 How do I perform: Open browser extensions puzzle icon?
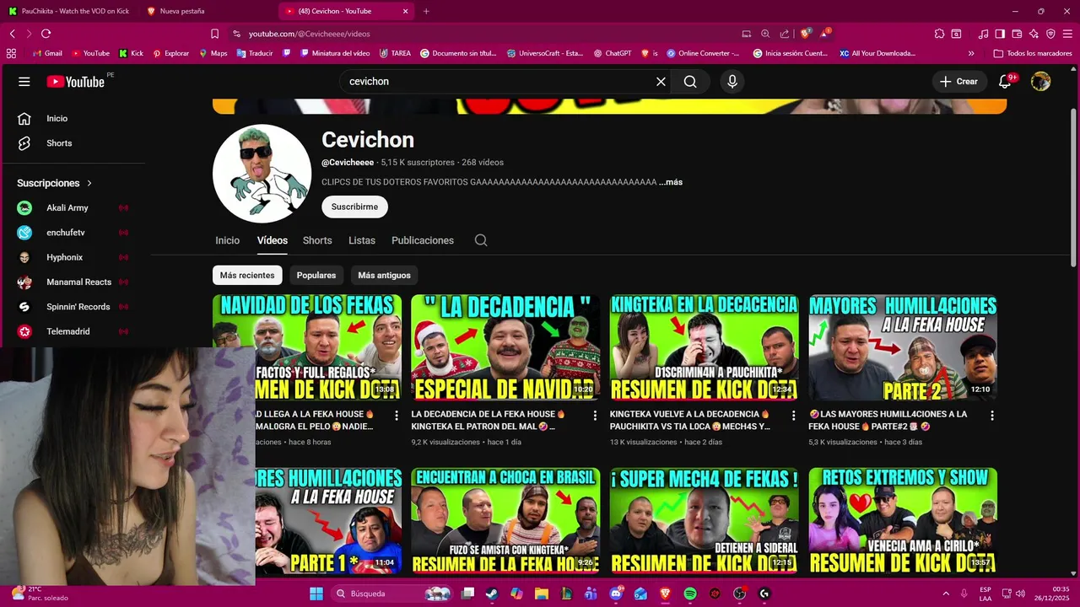pyautogui.click(x=939, y=34)
